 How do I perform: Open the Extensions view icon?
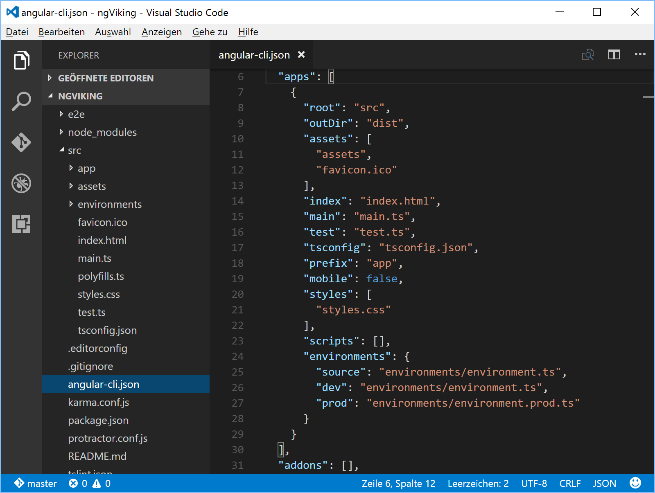tap(21, 224)
